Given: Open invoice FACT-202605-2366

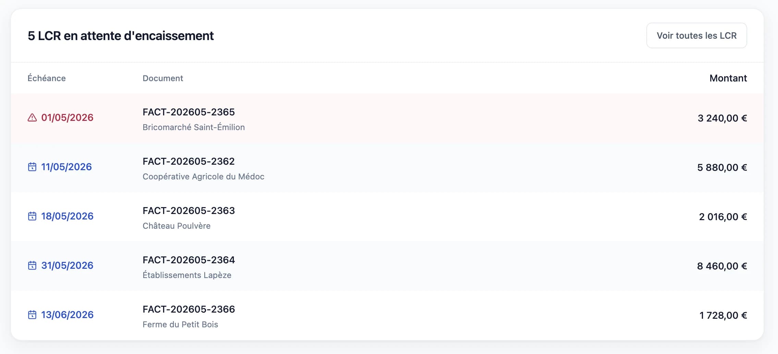Looking at the screenshot, I should click(x=189, y=309).
